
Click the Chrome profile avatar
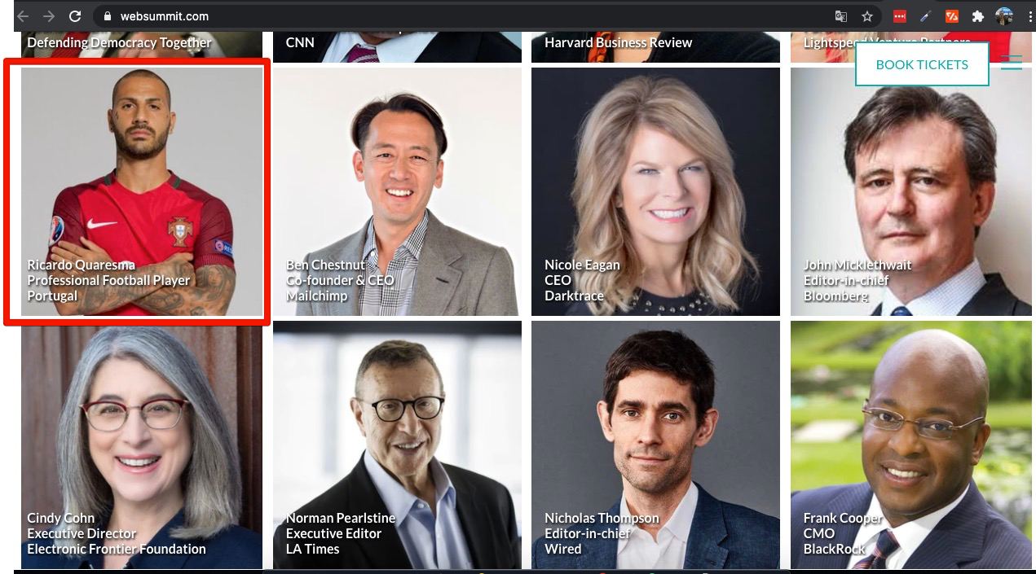tap(1004, 16)
